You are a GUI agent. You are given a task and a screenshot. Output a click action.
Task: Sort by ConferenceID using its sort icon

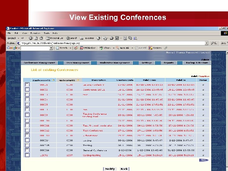click(54, 80)
